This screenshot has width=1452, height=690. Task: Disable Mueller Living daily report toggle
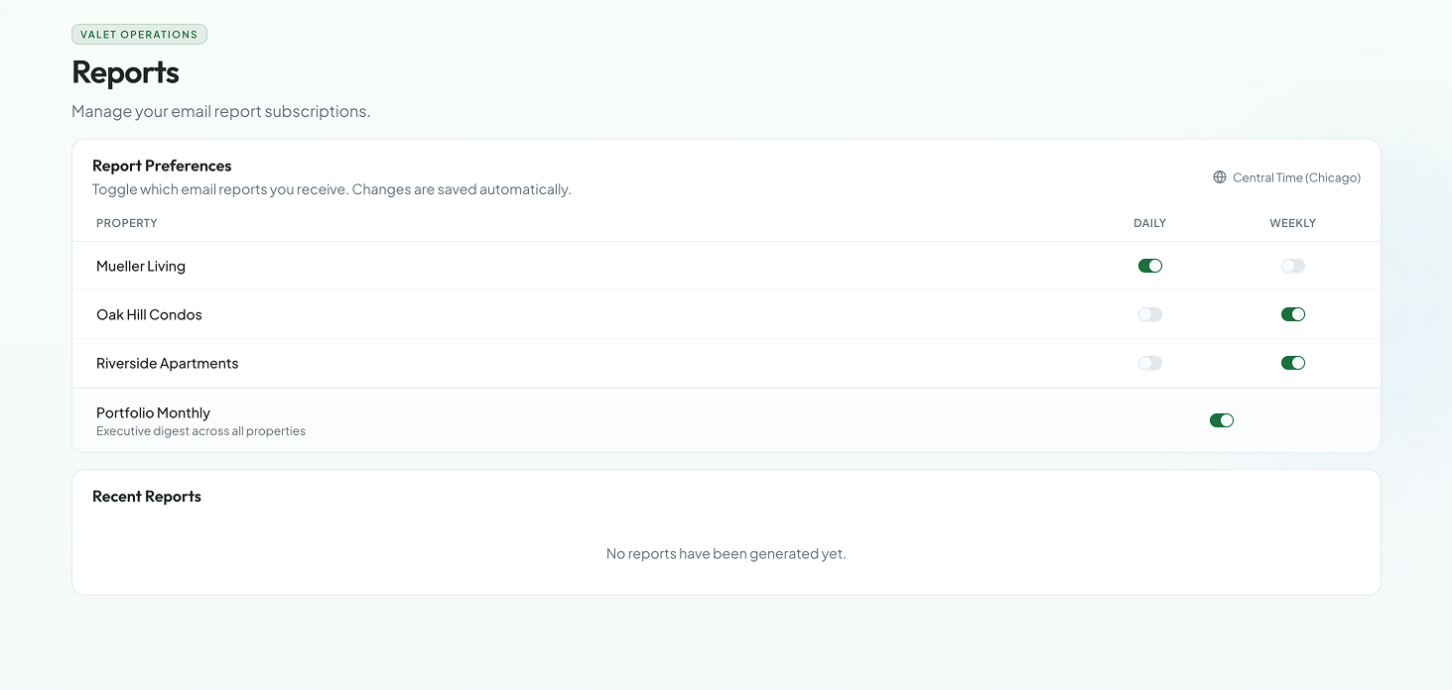point(1149,266)
